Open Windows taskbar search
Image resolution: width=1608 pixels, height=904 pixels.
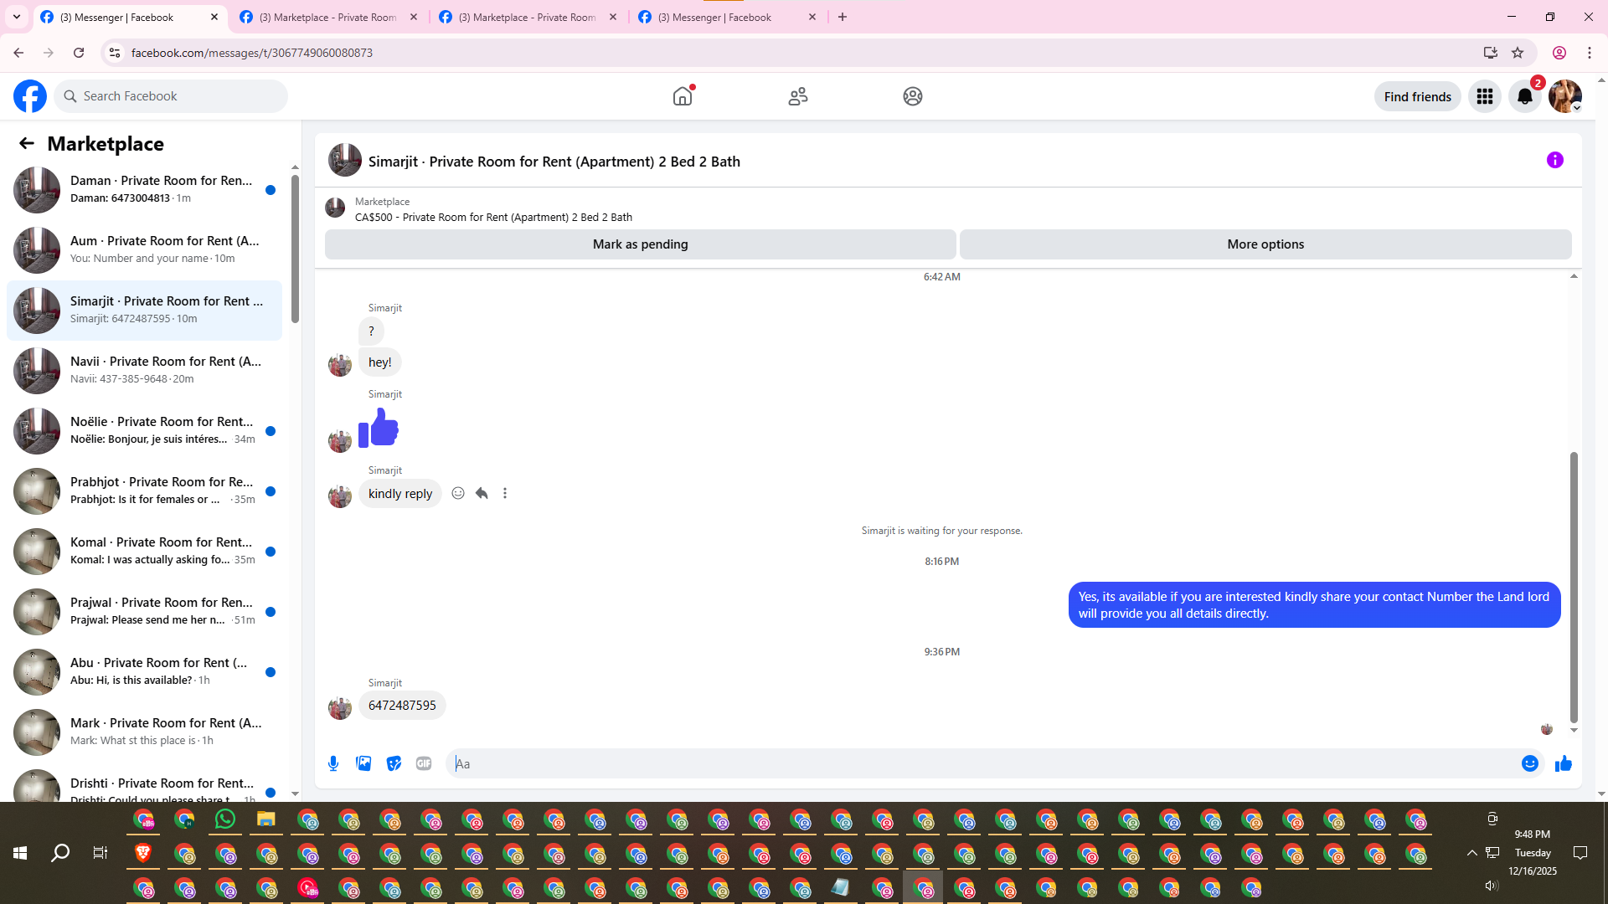coord(60,853)
